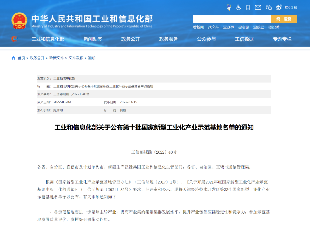Click the 统一搜索 search button
Viewport: 310px width, 225px height.
pos(284,19)
